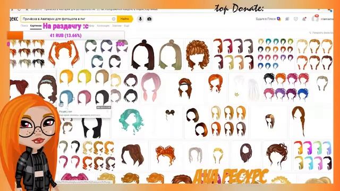Screen dimensions: 340x191
Task: Switch to the Знатоки tab
Action: [117, 26]
